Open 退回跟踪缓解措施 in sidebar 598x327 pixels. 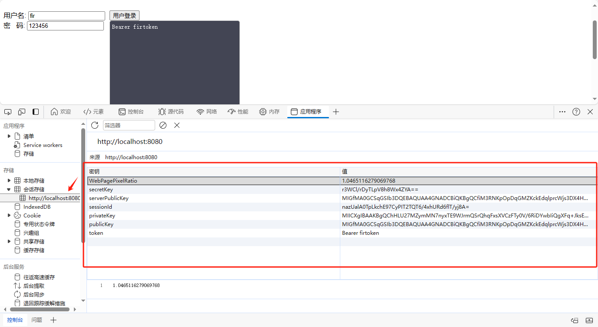(44, 303)
